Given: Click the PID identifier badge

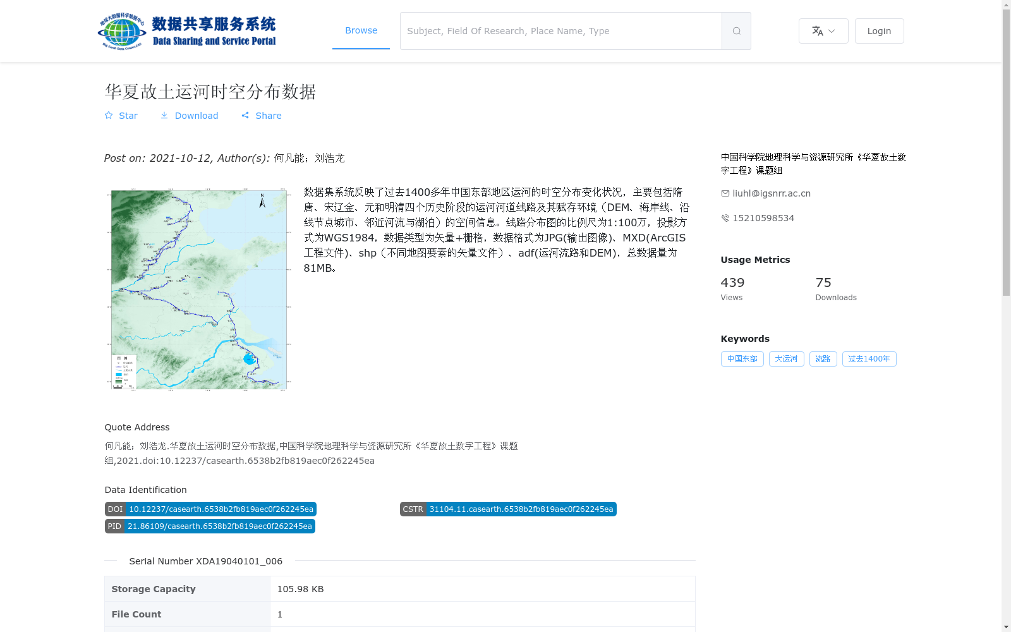Looking at the screenshot, I should [x=210, y=526].
